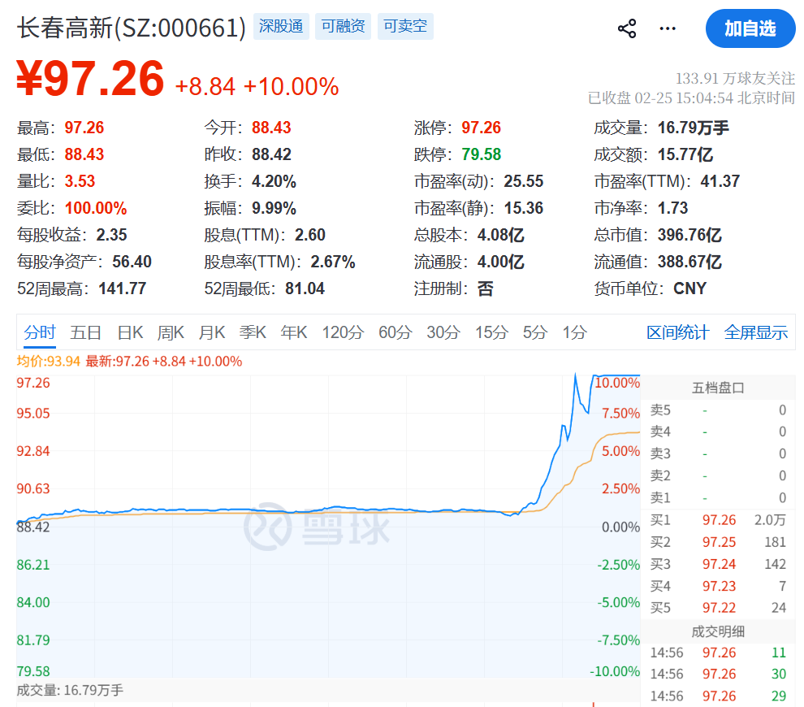Click the 买2 row price 97.25

[x=719, y=542]
